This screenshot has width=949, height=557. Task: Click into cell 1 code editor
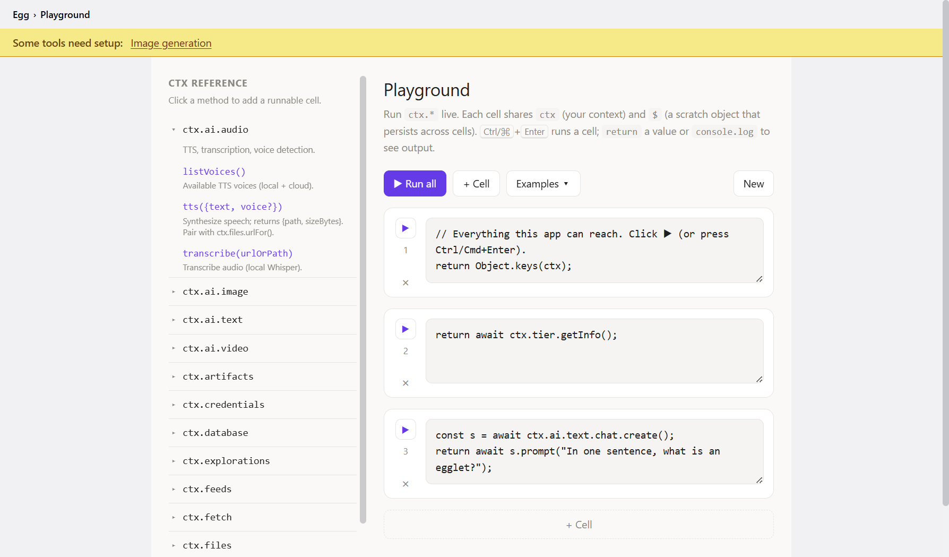(x=594, y=250)
